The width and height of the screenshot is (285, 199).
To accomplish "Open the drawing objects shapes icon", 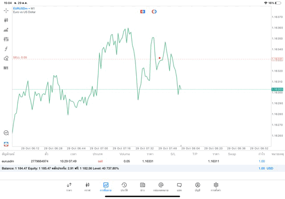I will tap(6, 58).
